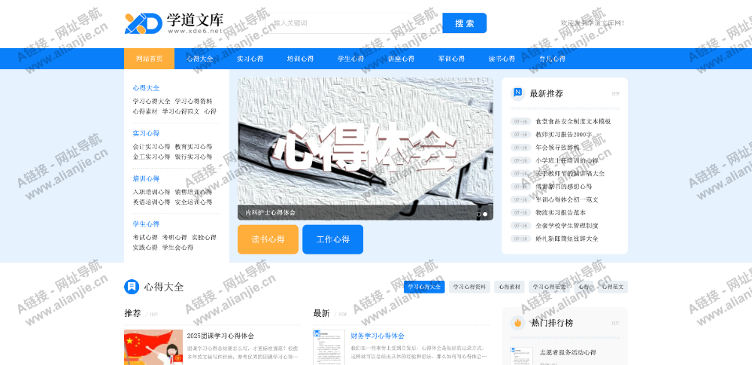
Task: Open sidebar link 学习心得资料
Action: coord(193,102)
